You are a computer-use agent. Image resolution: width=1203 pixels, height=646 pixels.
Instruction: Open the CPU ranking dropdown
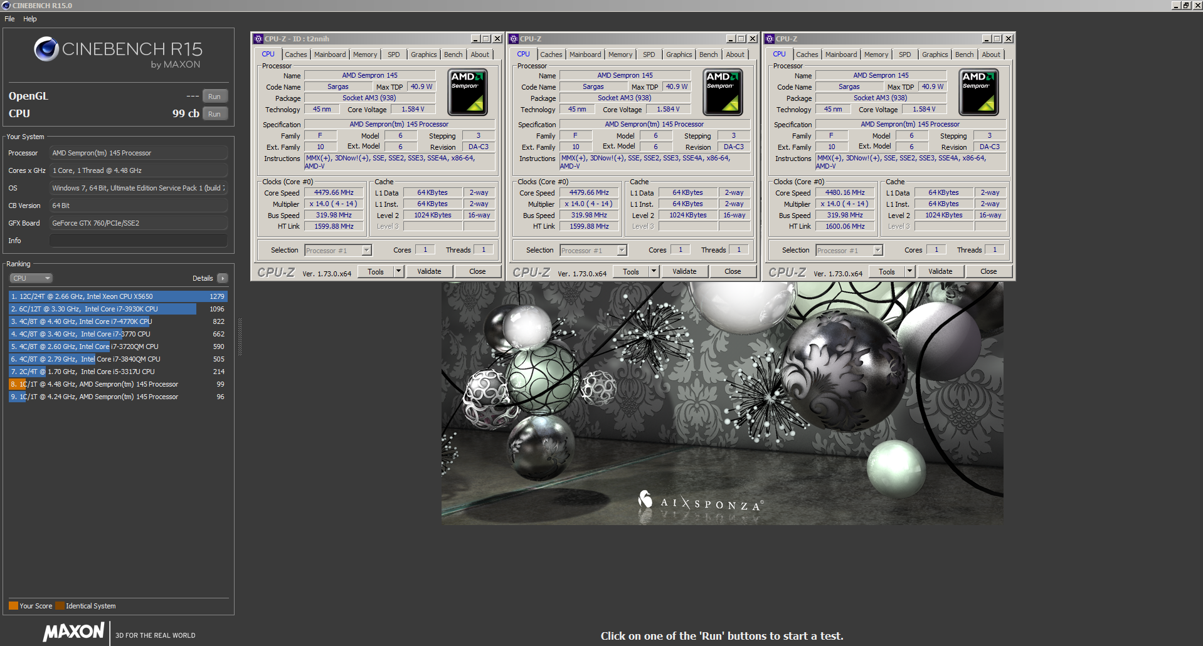pyautogui.click(x=31, y=278)
